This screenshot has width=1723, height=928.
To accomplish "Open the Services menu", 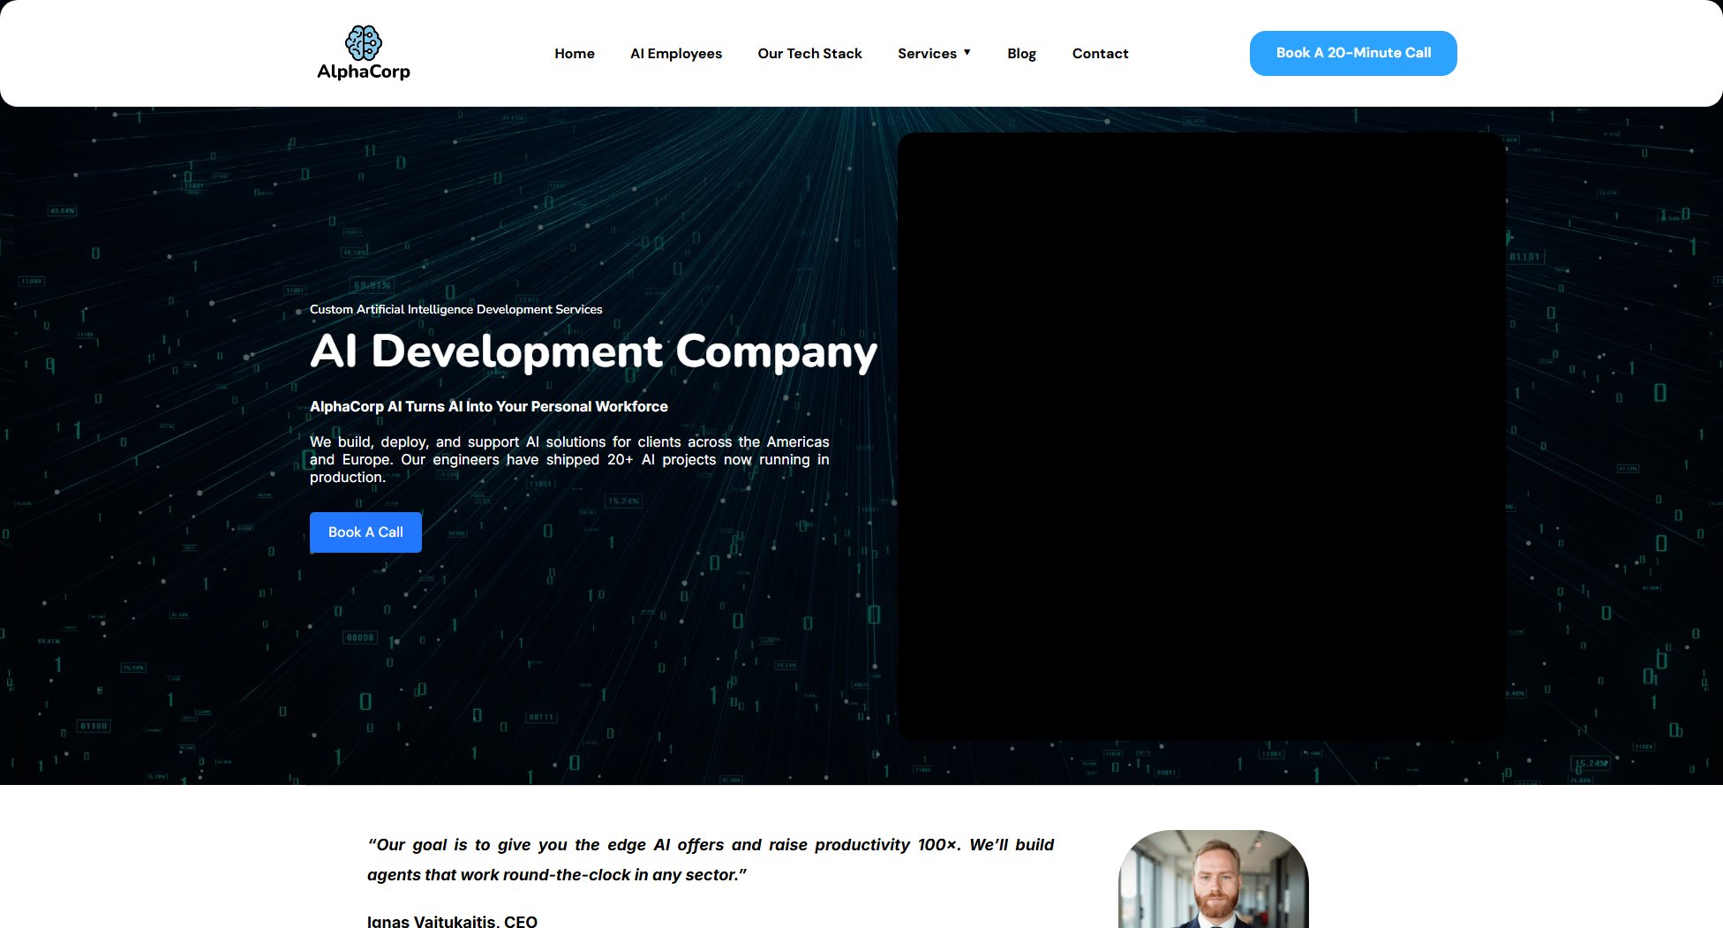I will 927,54.
